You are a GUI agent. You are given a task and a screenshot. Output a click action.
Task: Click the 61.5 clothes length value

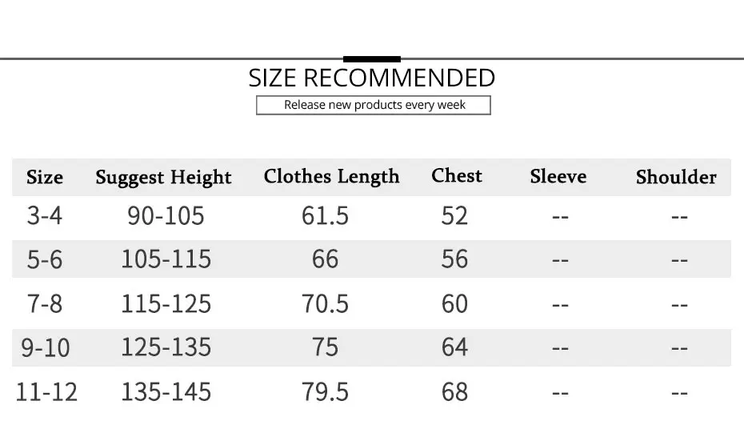tap(325, 215)
